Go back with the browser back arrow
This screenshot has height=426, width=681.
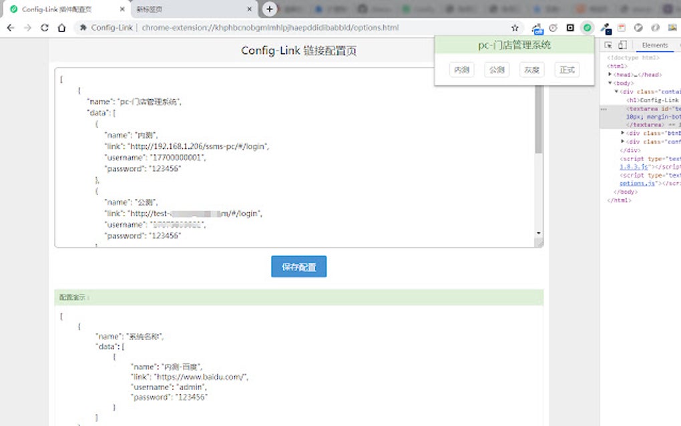point(11,28)
